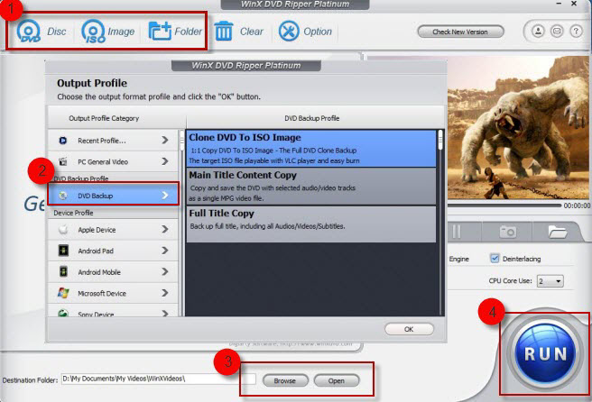The height and width of the screenshot is (402, 592).
Task: Click the "CPU Core Use:" label
Action: (510, 281)
